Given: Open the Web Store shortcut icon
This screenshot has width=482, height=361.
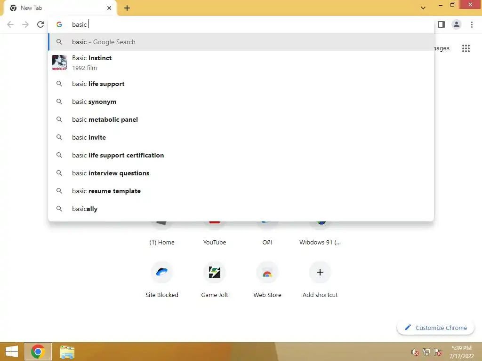Looking at the screenshot, I should 267,272.
